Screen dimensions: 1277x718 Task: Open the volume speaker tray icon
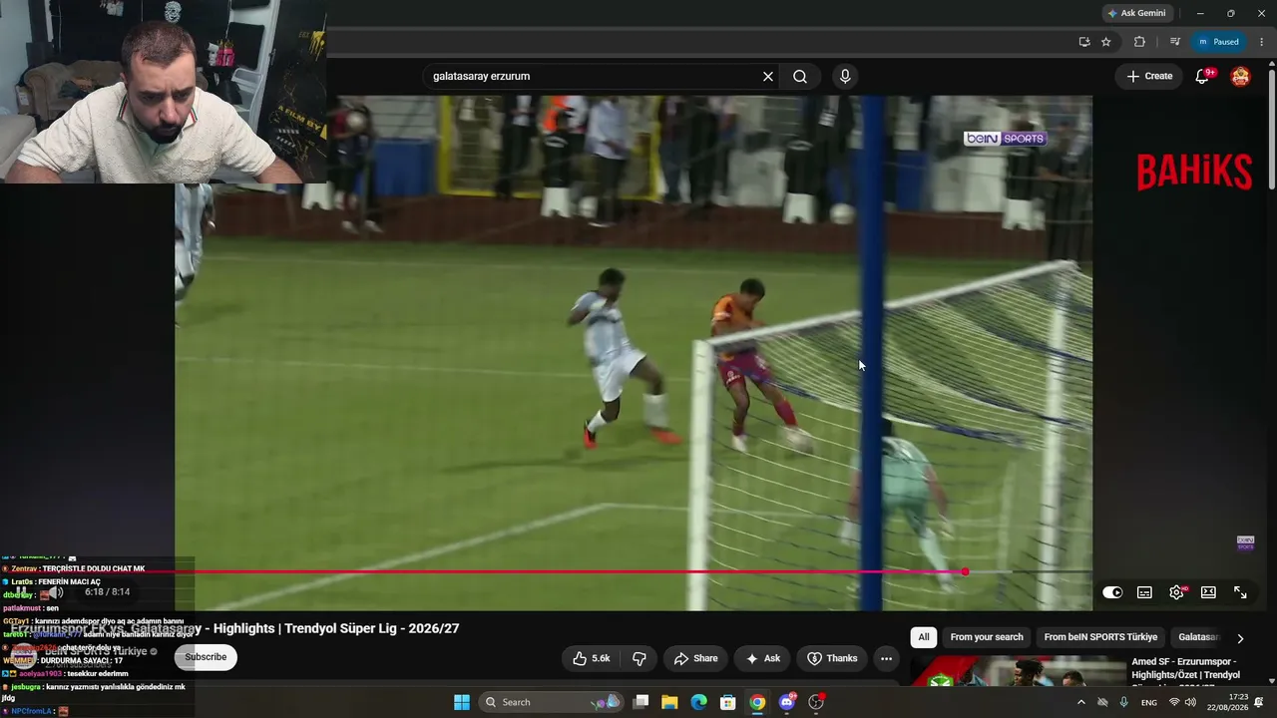1190,702
